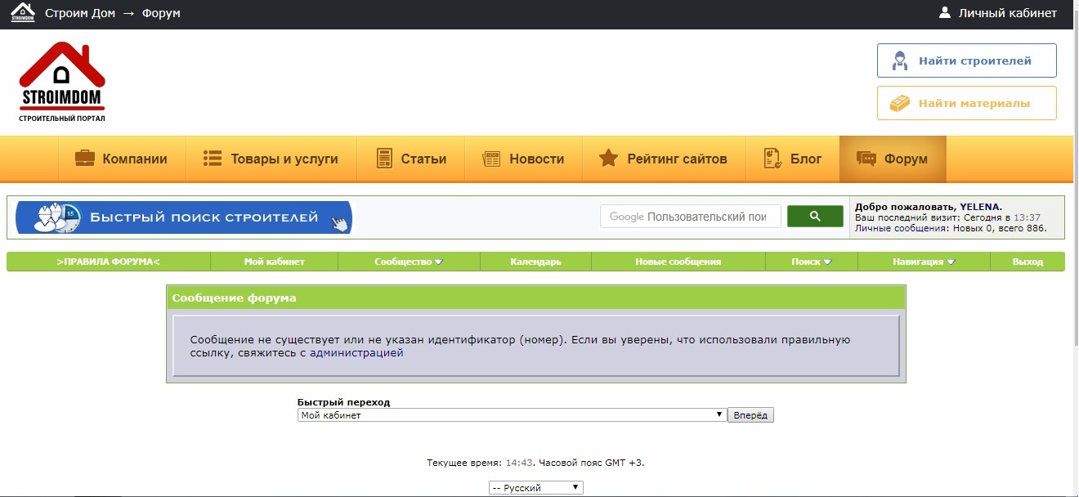The height and width of the screenshot is (497, 1079).
Task: Click the small house icon in top bar
Action: [23, 12]
